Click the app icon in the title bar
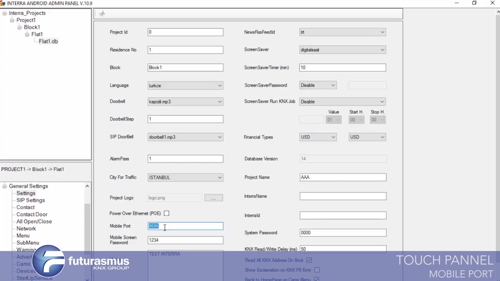This screenshot has width=500, height=281. tap(3, 3)
